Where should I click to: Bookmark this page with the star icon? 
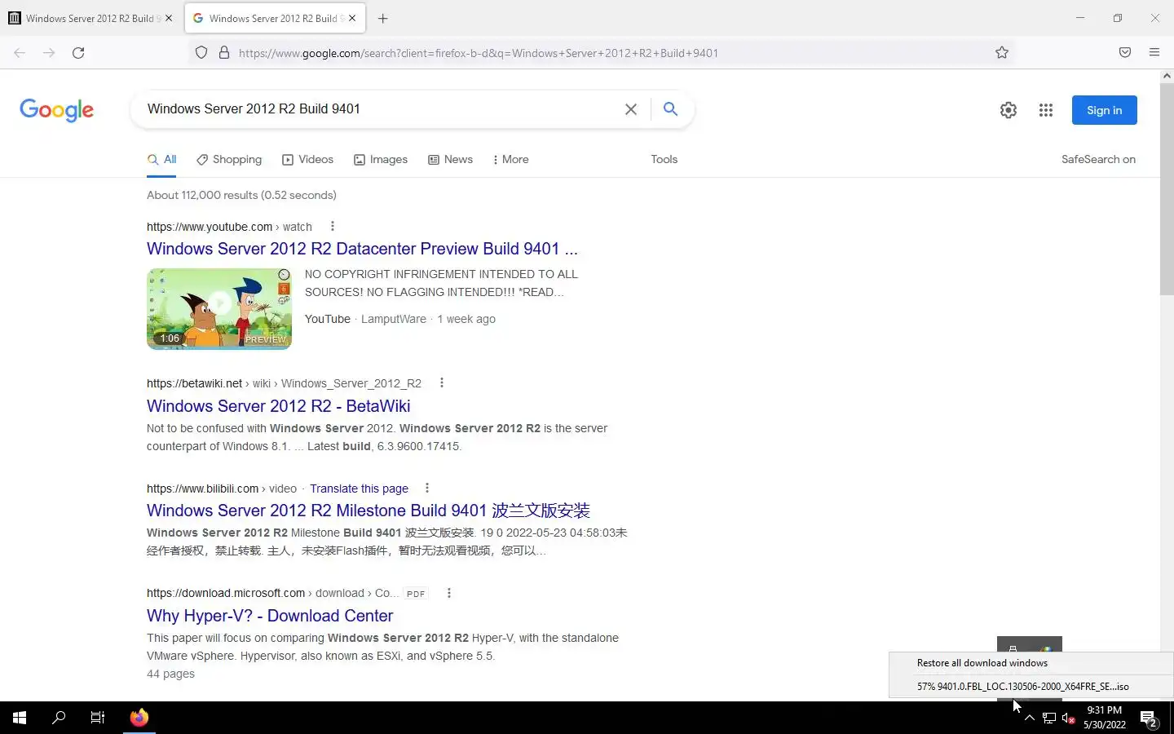click(x=1002, y=53)
